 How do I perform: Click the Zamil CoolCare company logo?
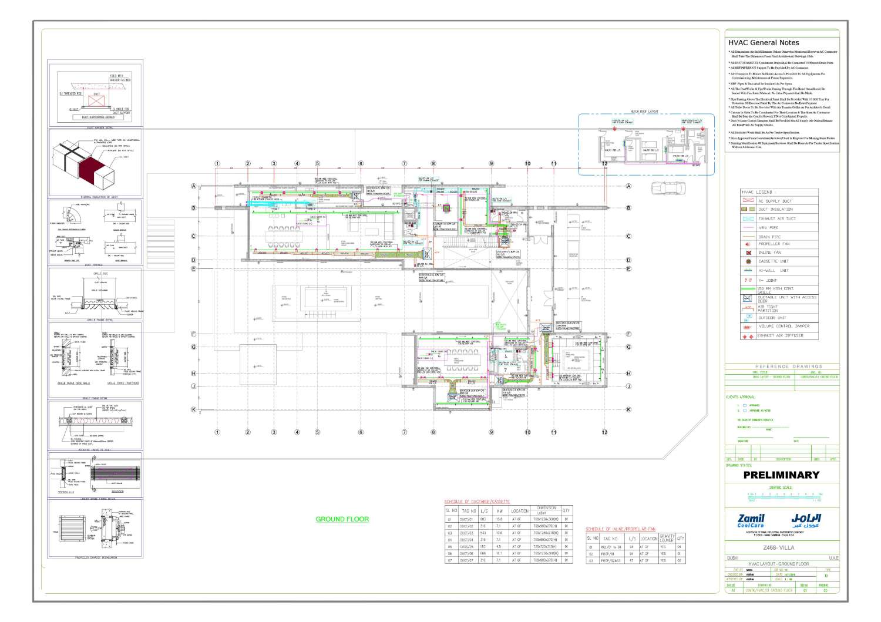tap(752, 520)
